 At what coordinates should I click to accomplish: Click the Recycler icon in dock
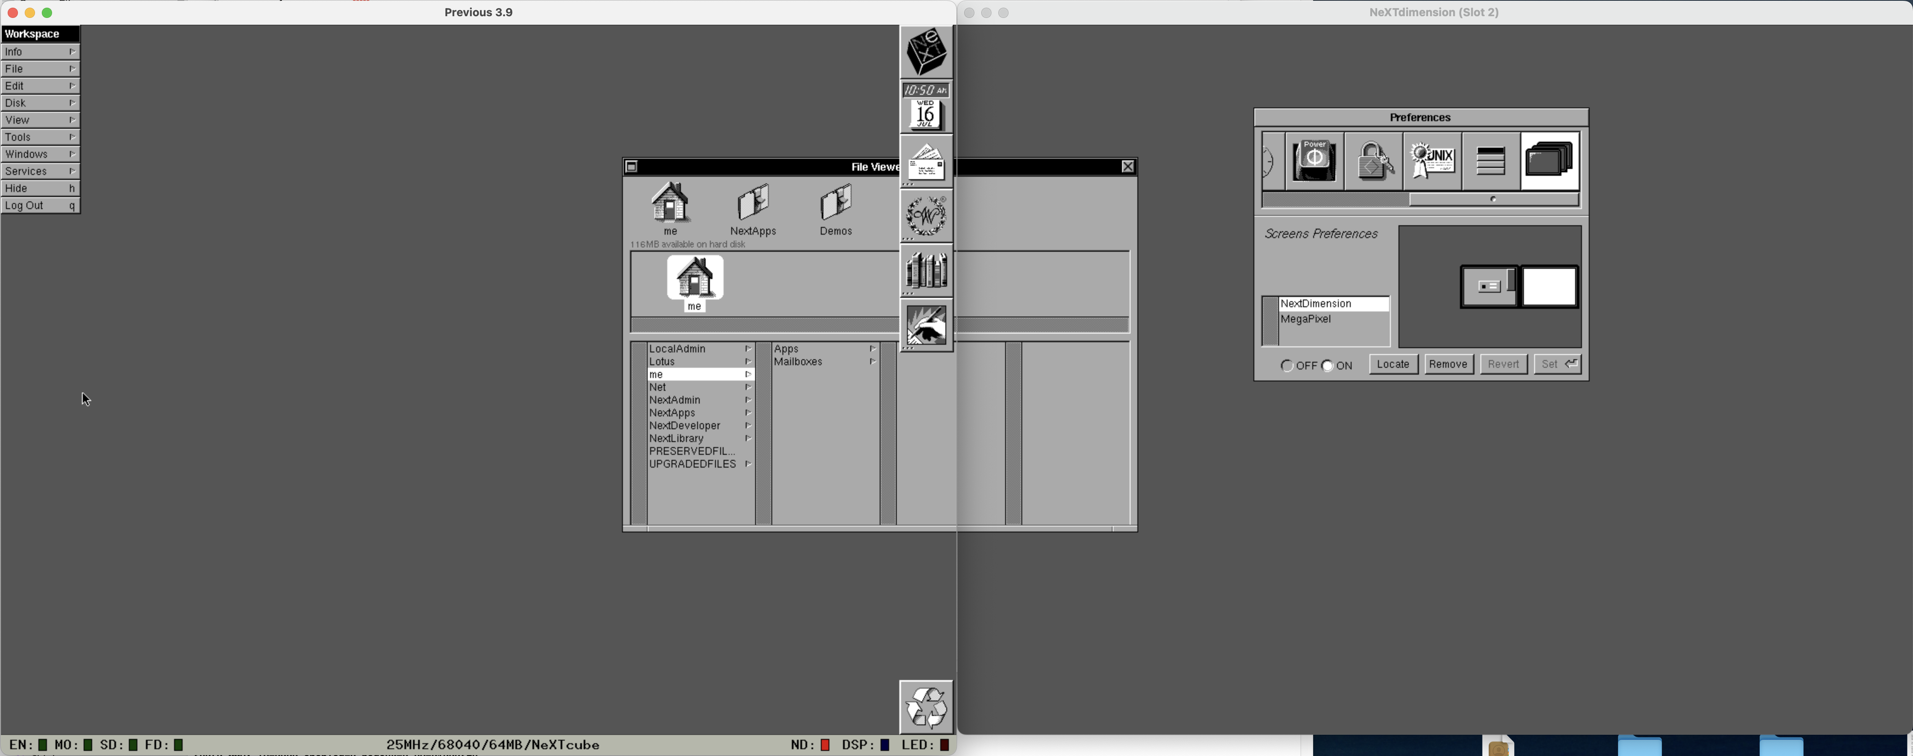926,706
